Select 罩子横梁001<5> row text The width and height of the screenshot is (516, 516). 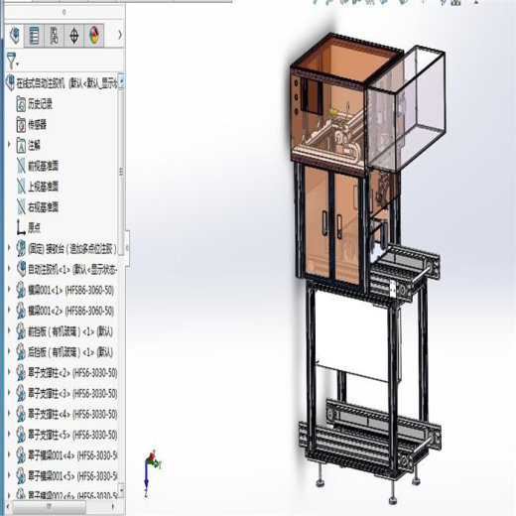pyautogui.click(x=72, y=476)
